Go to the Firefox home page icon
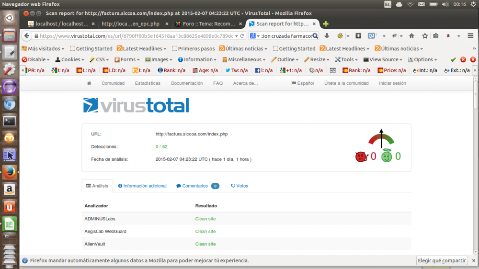The width and height of the screenshot is (479, 269). (x=412, y=36)
